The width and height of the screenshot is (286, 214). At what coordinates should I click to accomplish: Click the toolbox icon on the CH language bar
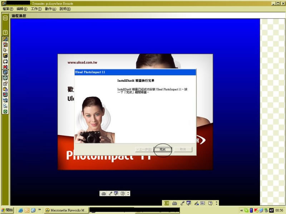(202, 203)
